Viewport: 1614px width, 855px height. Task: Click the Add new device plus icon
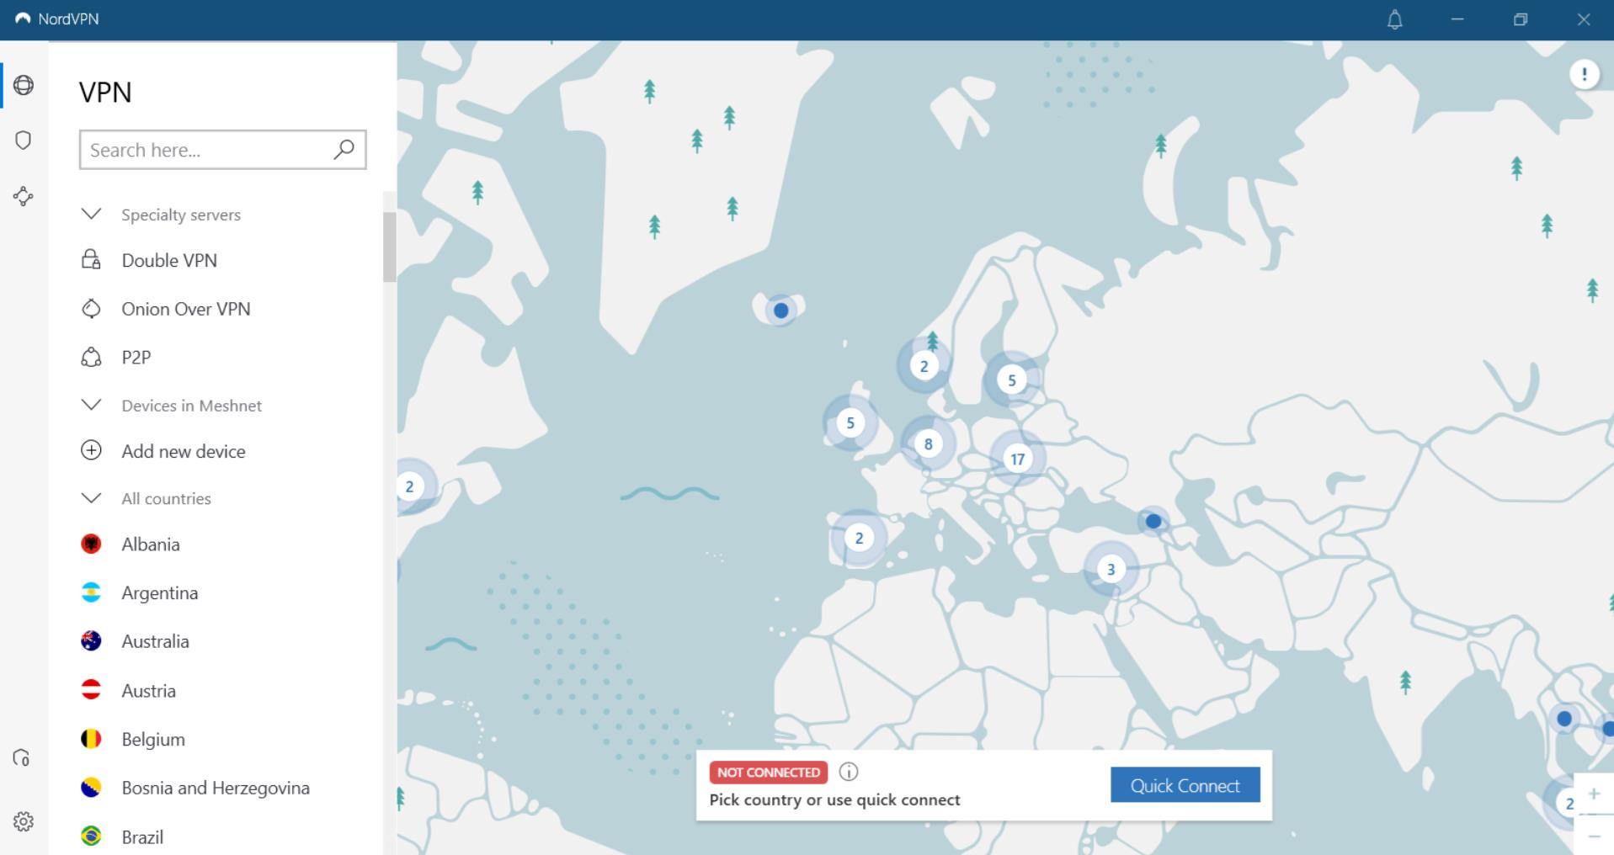point(91,450)
